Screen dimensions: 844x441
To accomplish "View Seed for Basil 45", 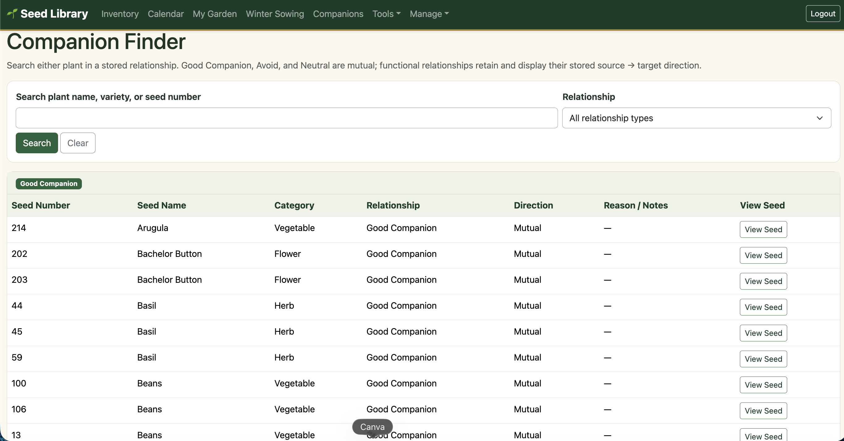I will click(x=763, y=333).
